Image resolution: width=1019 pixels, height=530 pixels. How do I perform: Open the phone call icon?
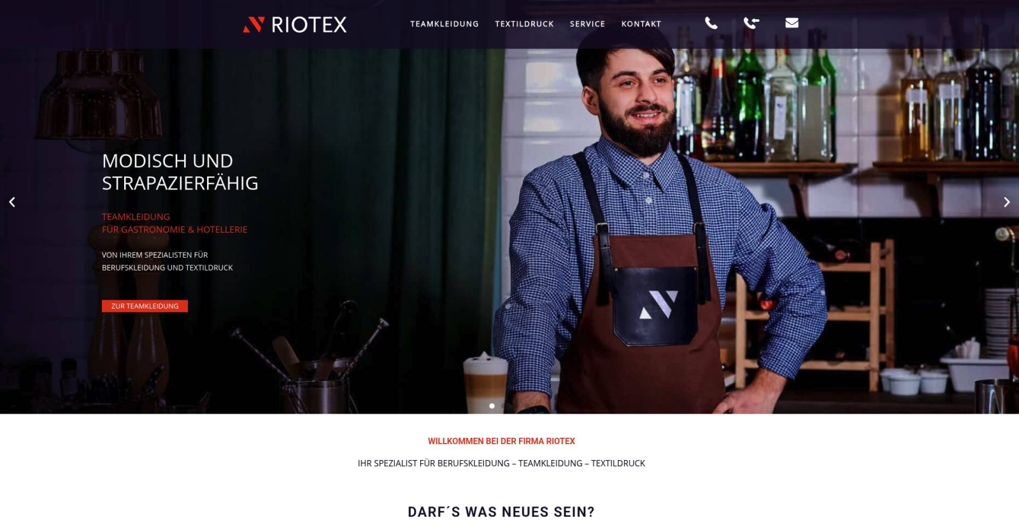pos(711,23)
